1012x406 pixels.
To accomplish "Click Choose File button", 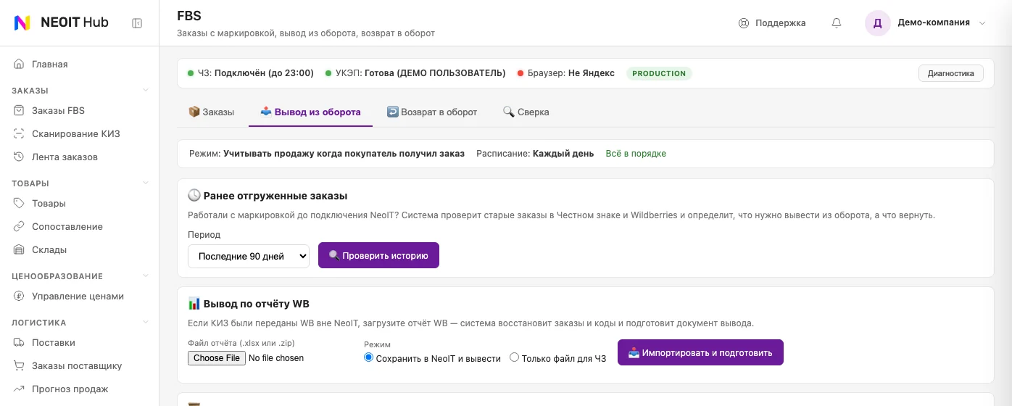I will [x=217, y=358].
